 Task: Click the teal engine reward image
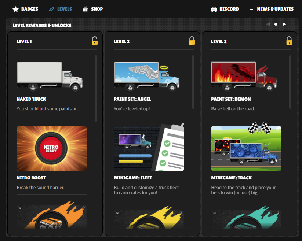[246, 217]
